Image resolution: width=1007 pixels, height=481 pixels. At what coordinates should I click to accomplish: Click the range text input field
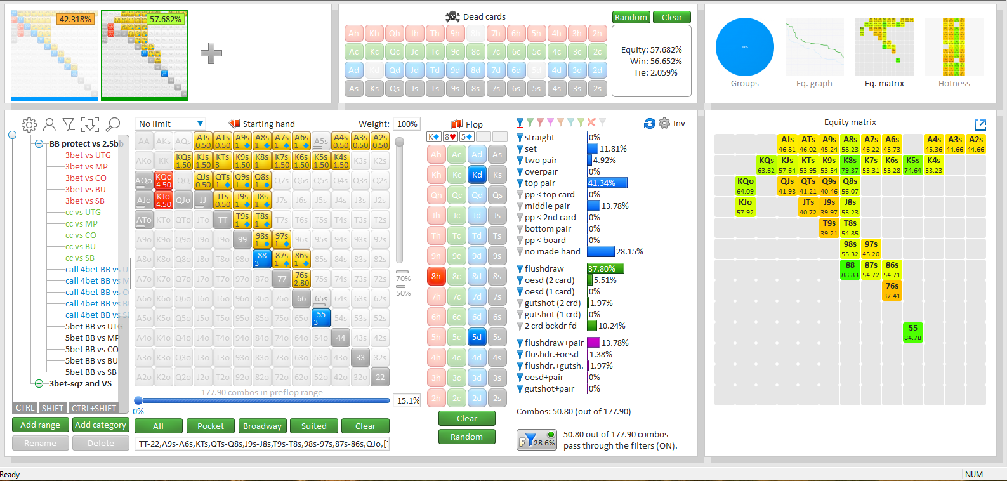(262, 444)
